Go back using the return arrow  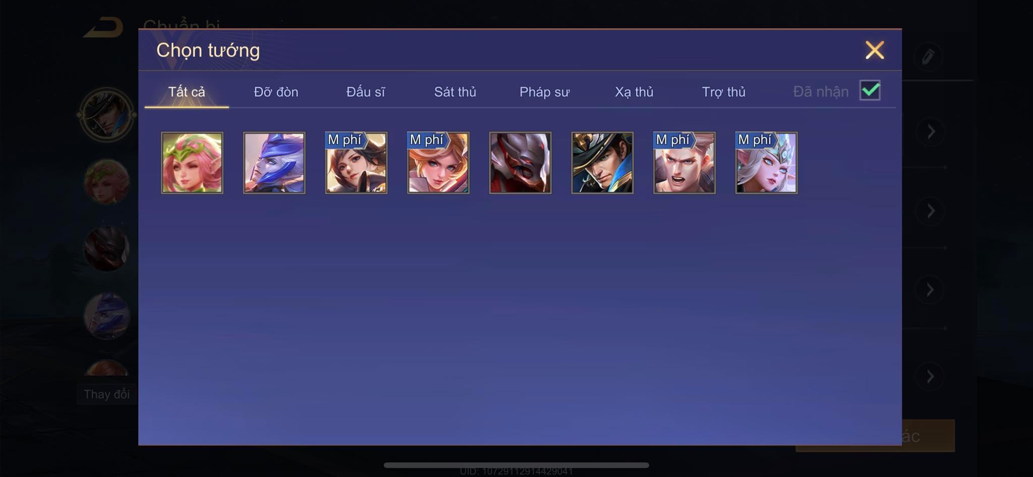coord(104,27)
